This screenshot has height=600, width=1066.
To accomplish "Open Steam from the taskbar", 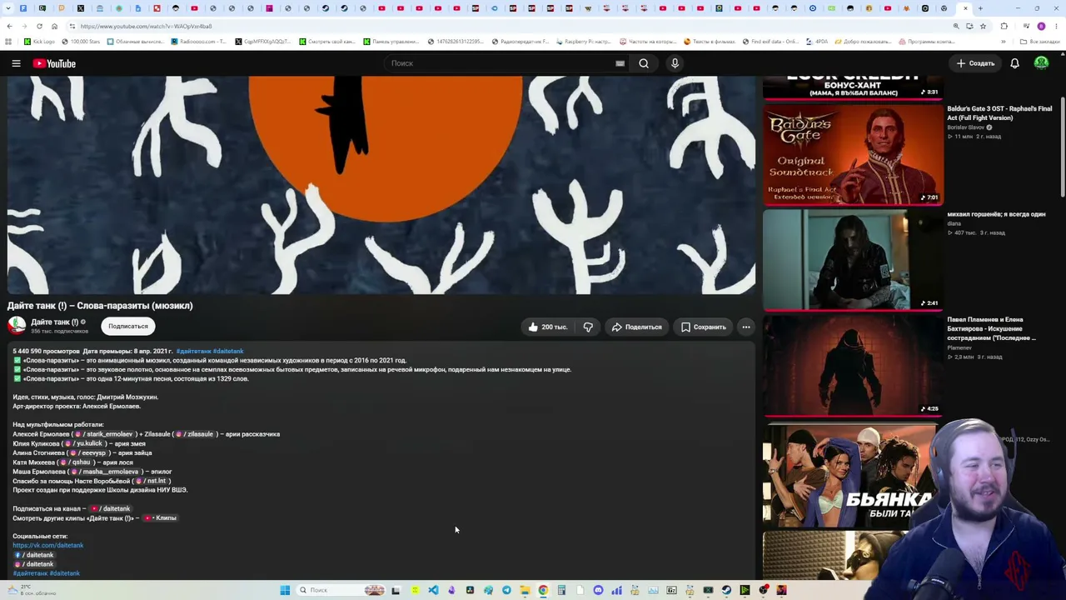I will (726, 590).
